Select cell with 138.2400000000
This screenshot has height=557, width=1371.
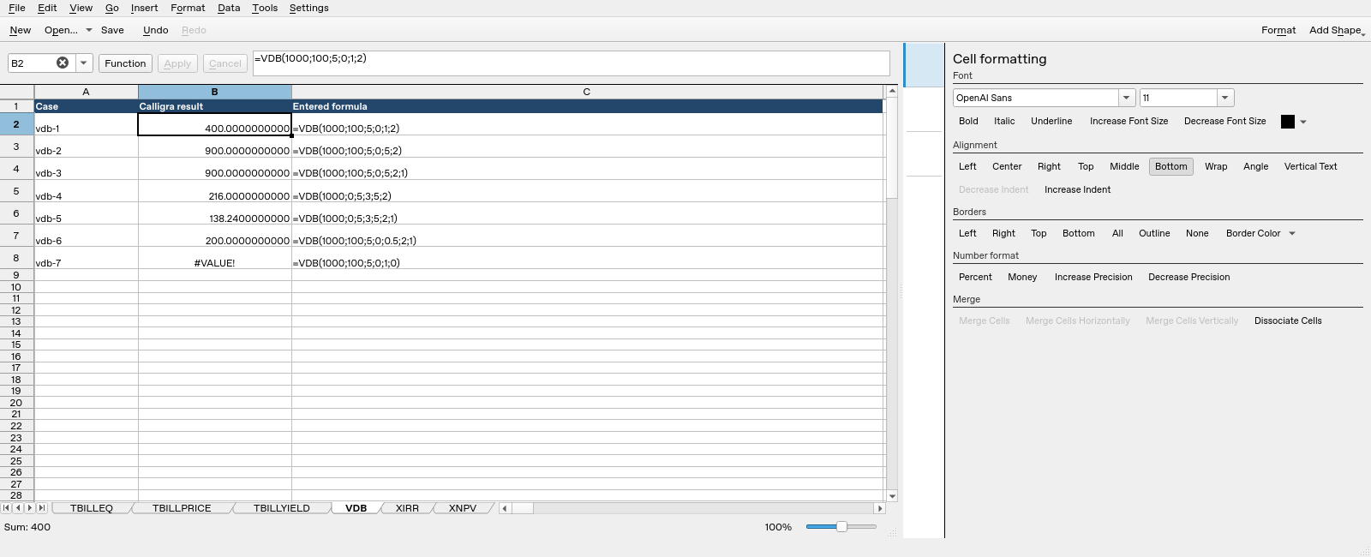pyautogui.click(x=214, y=213)
